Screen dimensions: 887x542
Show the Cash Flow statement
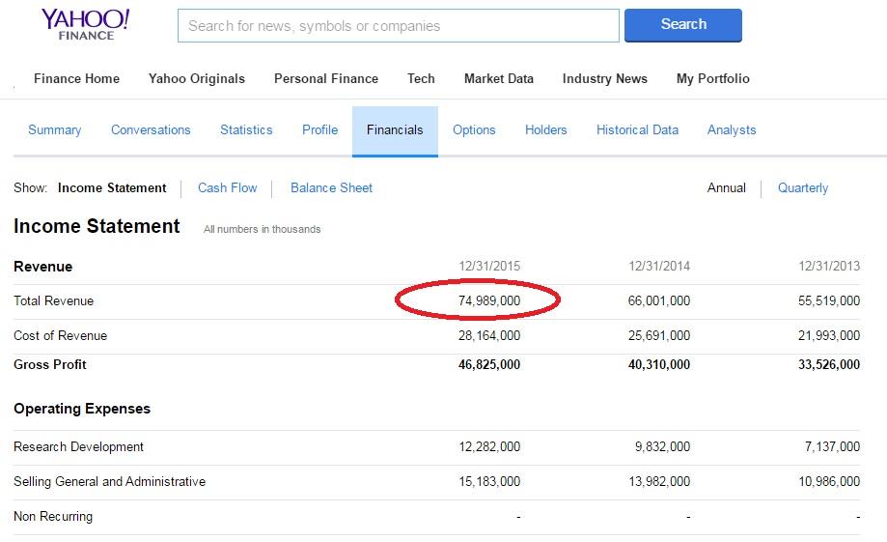pos(228,188)
